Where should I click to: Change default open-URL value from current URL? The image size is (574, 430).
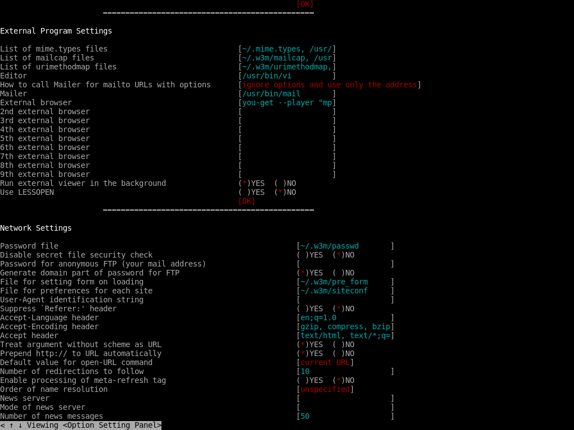[x=324, y=362]
